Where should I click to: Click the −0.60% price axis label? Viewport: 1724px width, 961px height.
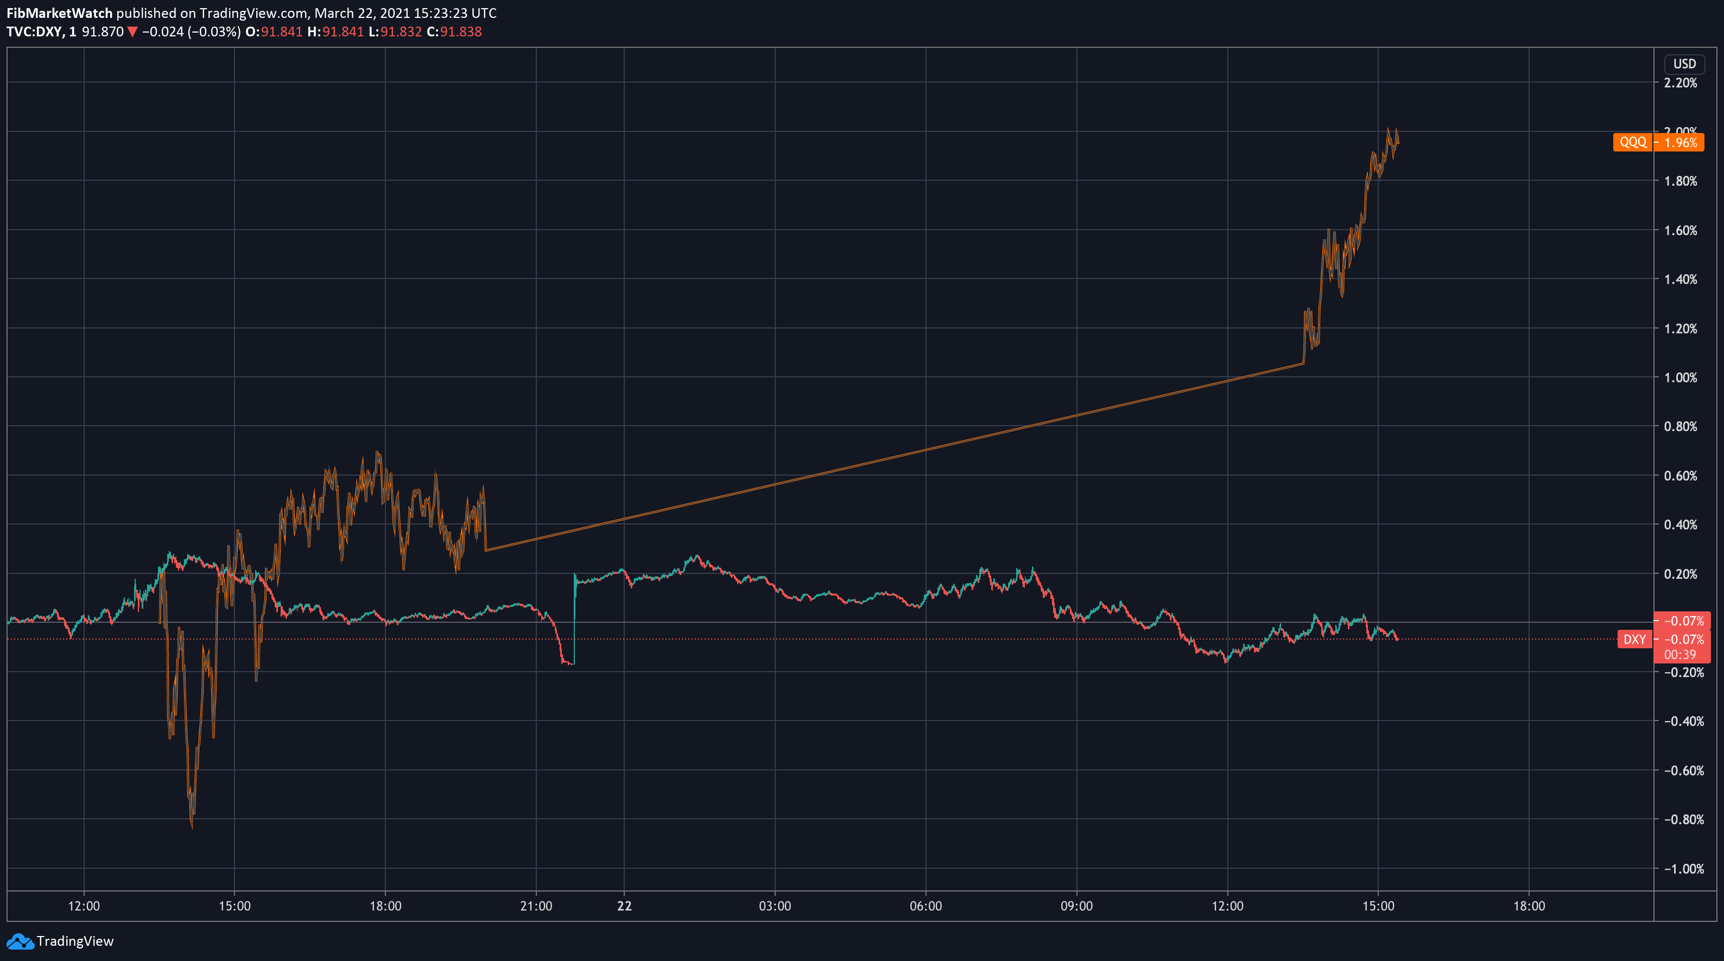click(x=1684, y=771)
